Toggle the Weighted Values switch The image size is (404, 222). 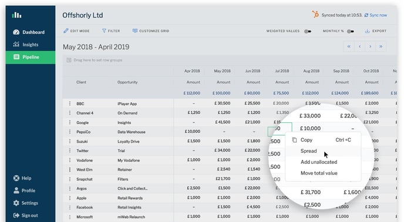click(307, 31)
